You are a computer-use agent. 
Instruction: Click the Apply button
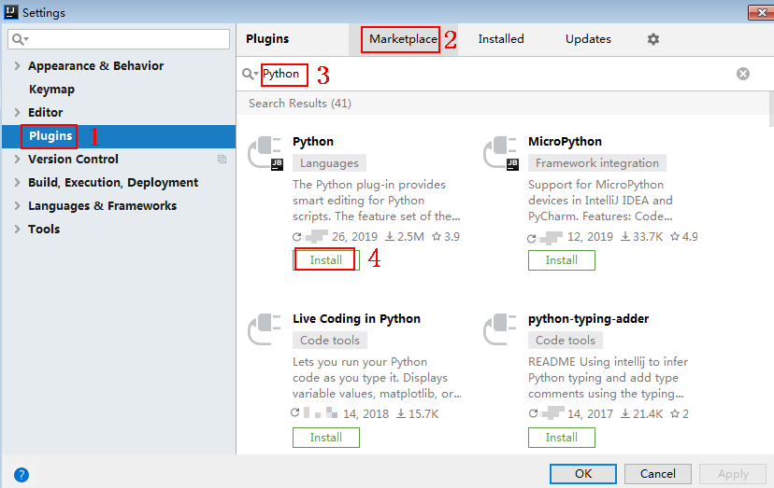tap(733, 474)
